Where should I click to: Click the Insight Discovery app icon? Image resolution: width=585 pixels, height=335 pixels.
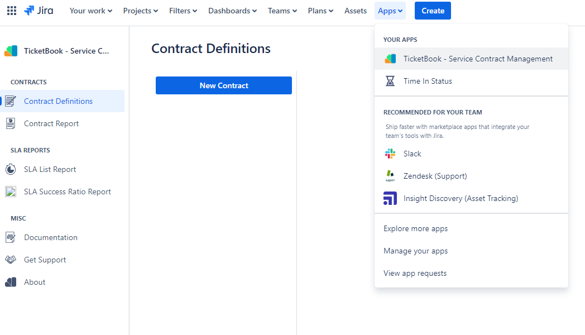(390, 198)
